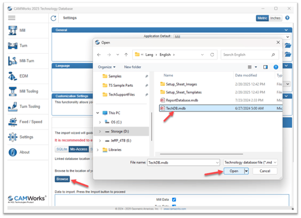This screenshot has width=301, height=218.
Task: Open the Organize dropdown menu
Action: tap(107, 67)
